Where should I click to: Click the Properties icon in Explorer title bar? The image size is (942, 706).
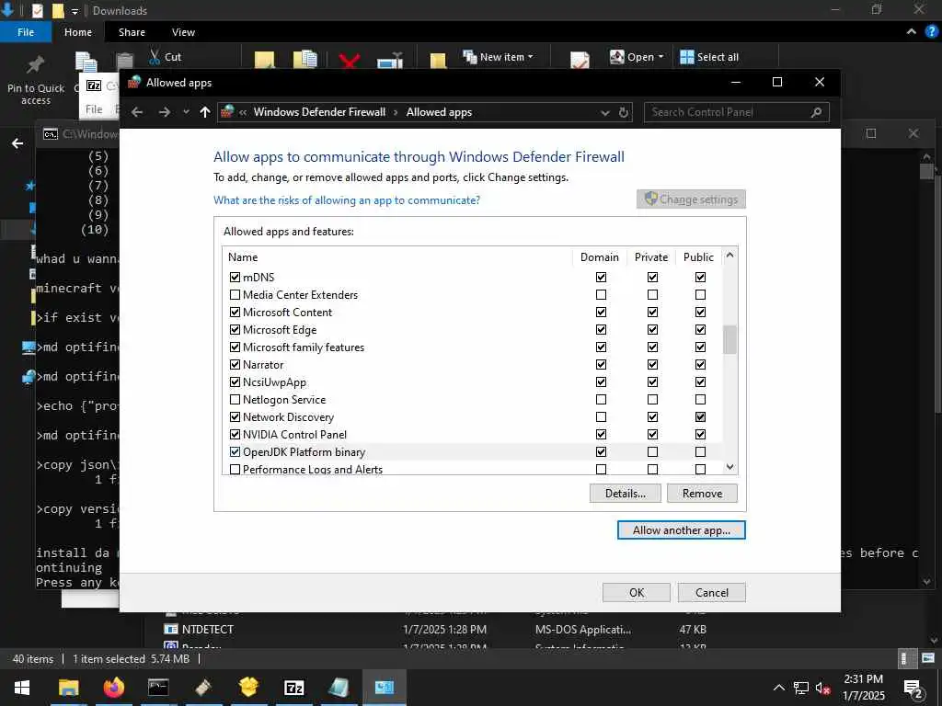37,10
